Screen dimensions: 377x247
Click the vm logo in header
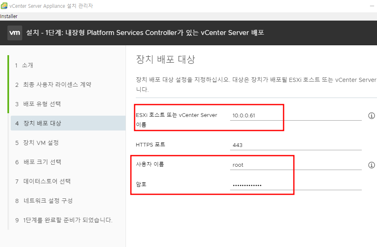tap(15, 33)
